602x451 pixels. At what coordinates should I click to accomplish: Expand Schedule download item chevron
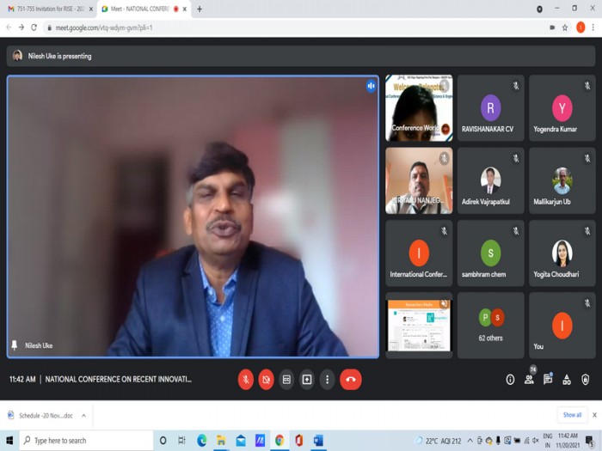pos(83,415)
